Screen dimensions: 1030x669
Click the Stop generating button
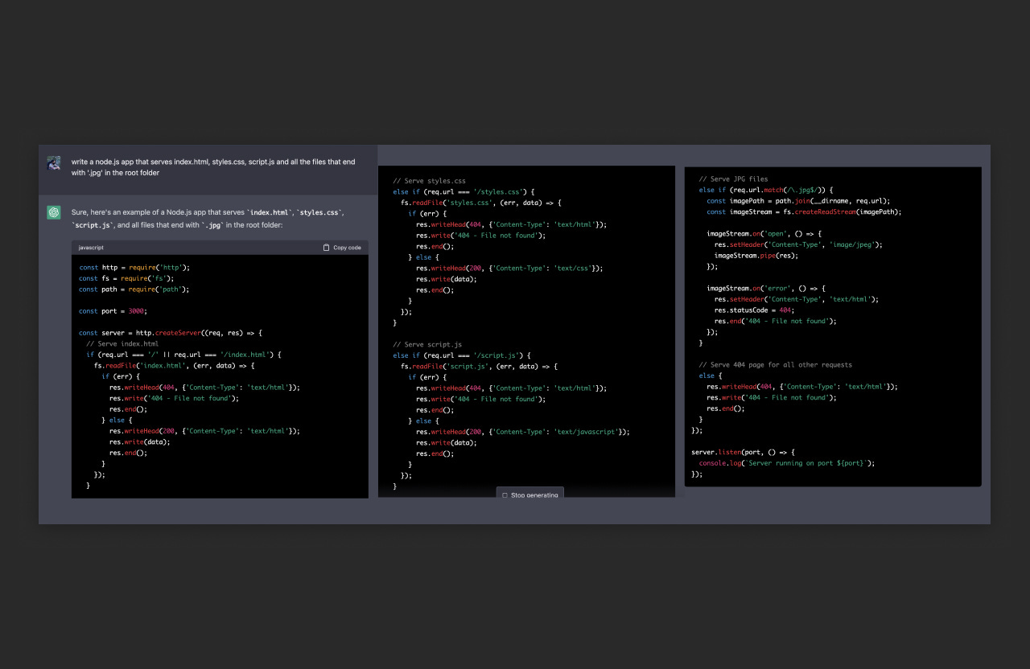[530, 495]
